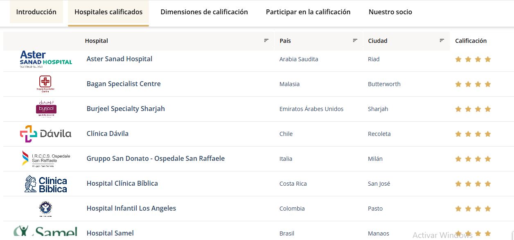Click the Samel hospital logo
Viewport: 514px width, 240px height.
point(45,232)
